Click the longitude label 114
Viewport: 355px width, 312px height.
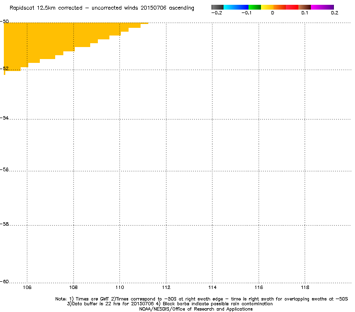[x=213, y=288]
